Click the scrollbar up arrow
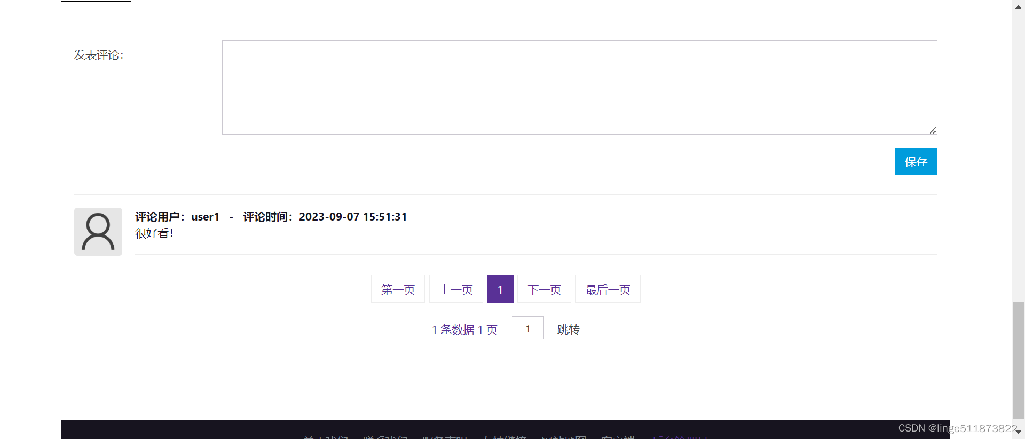This screenshot has width=1025, height=439. 1019,6
